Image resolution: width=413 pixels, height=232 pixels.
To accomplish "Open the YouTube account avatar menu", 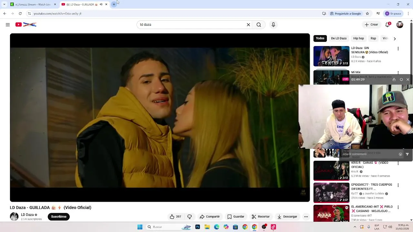I will pos(400,24).
